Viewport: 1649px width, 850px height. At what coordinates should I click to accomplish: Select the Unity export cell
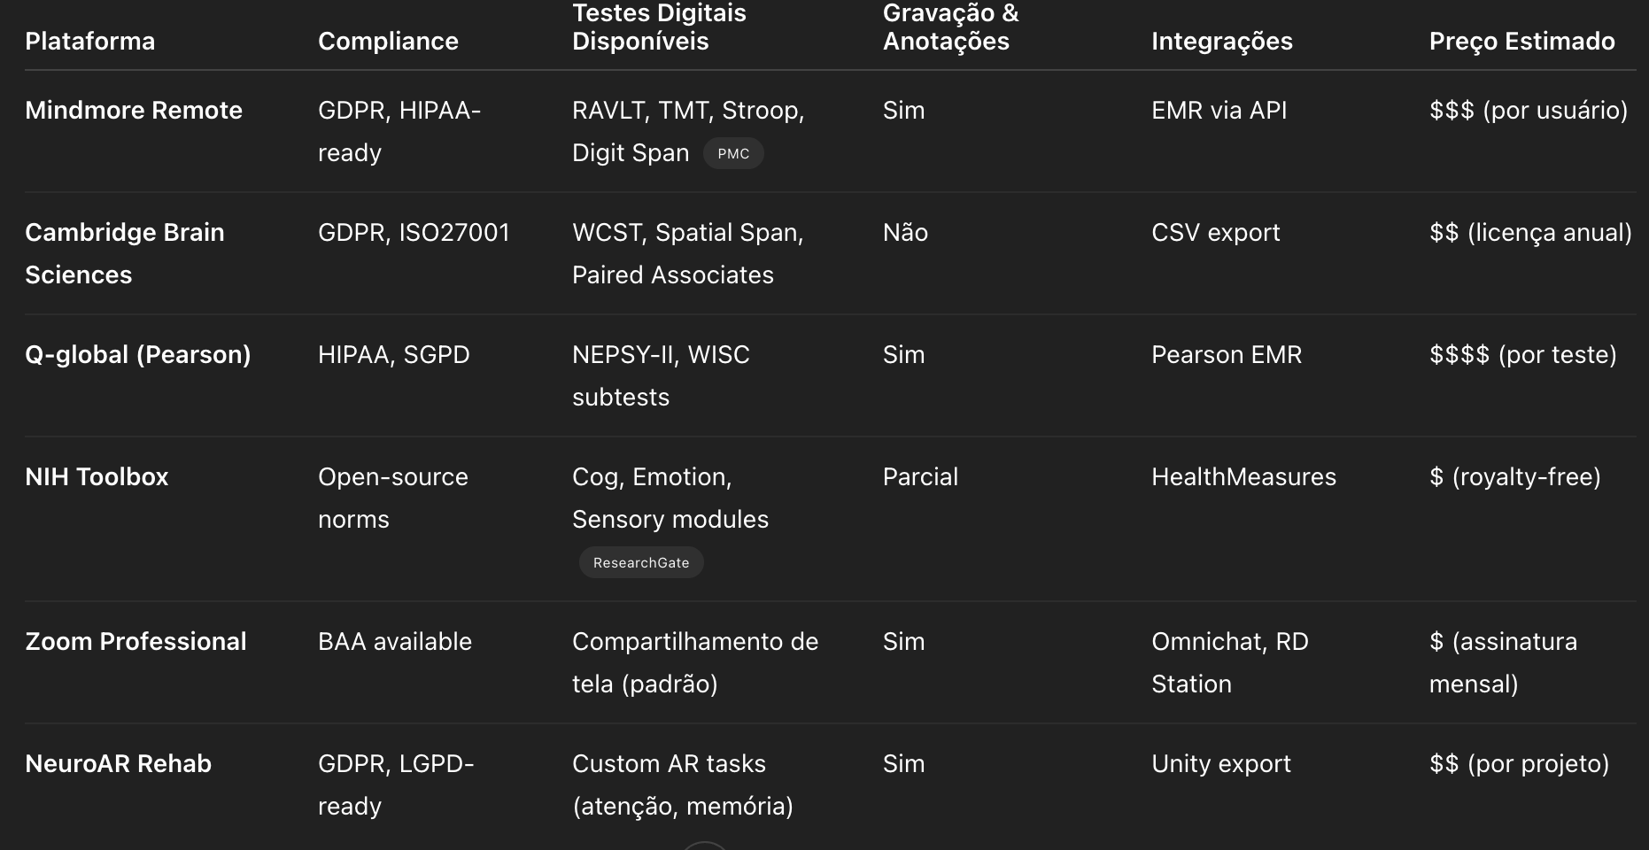click(1221, 763)
